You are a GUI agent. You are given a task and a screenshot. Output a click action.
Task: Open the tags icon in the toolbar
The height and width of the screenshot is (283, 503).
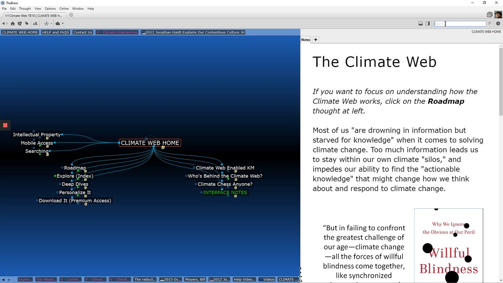point(27,24)
